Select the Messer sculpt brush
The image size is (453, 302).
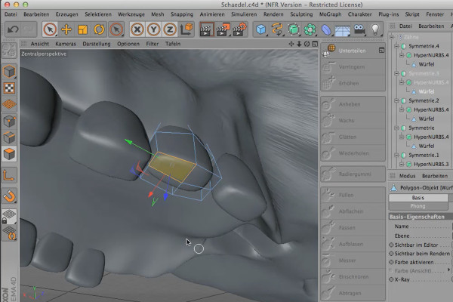353,260
